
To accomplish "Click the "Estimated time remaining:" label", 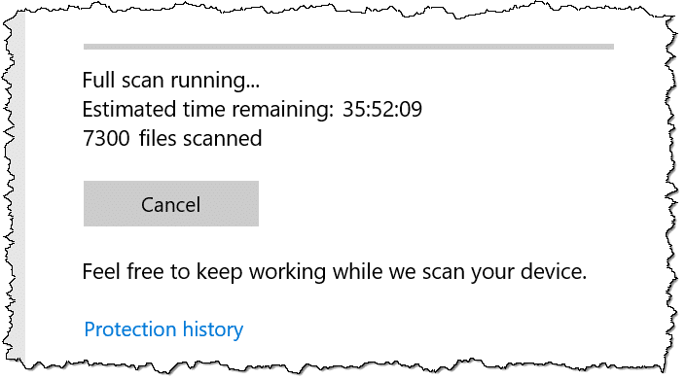I will click(x=208, y=109).
